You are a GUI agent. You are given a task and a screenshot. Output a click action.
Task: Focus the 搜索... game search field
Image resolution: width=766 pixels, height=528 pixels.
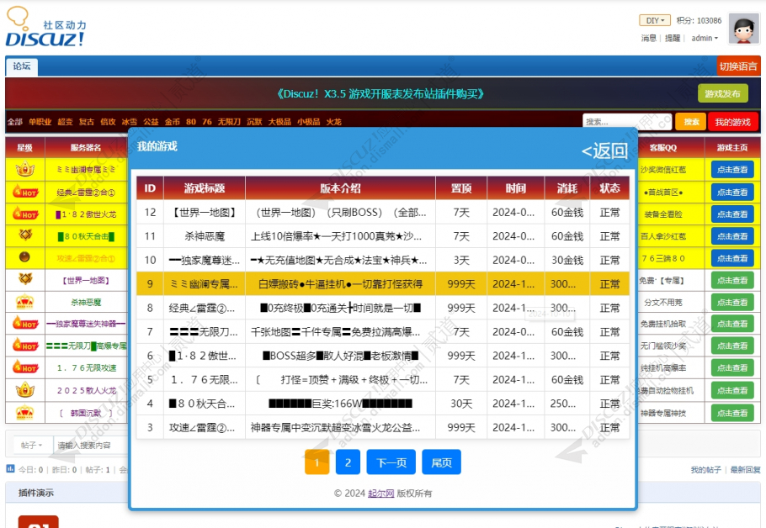point(627,122)
